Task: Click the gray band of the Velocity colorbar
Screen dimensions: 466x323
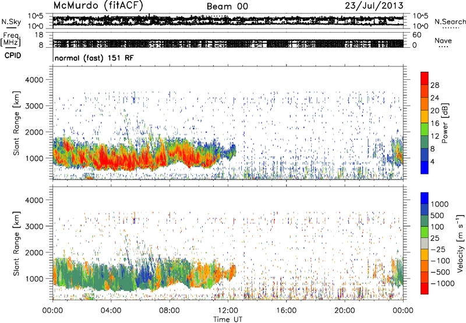Action: (x=425, y=244)
